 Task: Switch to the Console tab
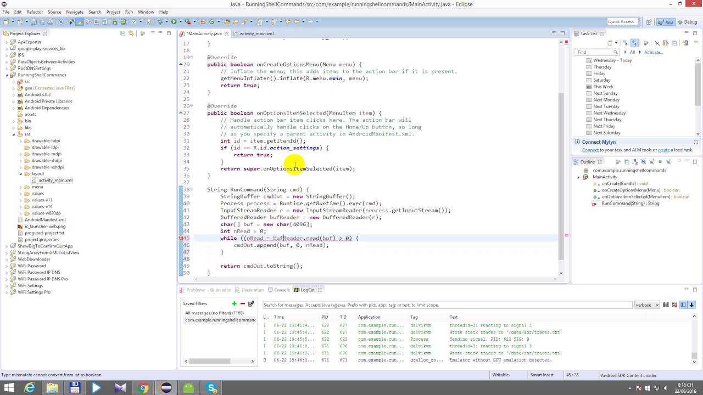click(278, 290)
